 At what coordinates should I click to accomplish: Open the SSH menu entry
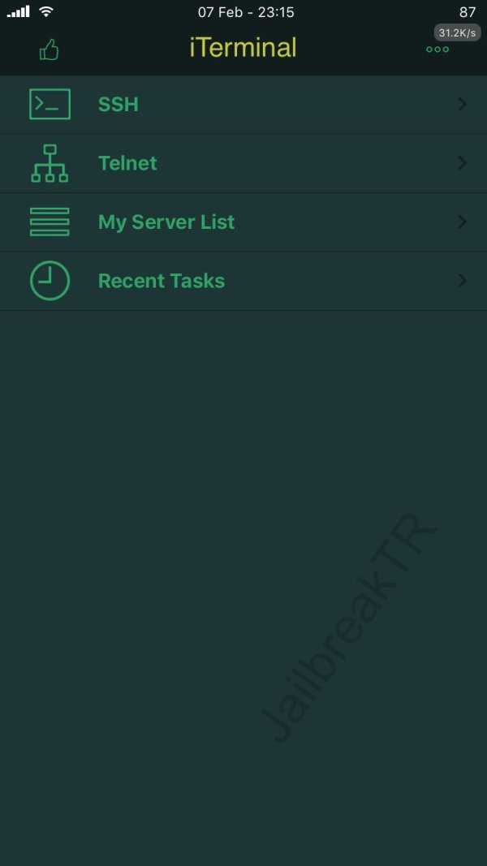pyautogui.click(x=243, y=105)
